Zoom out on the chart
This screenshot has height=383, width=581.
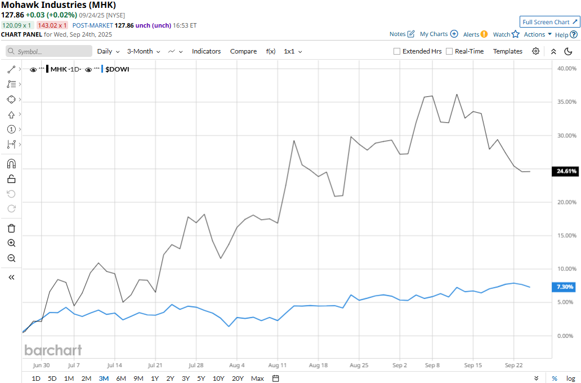coord(11,258)
